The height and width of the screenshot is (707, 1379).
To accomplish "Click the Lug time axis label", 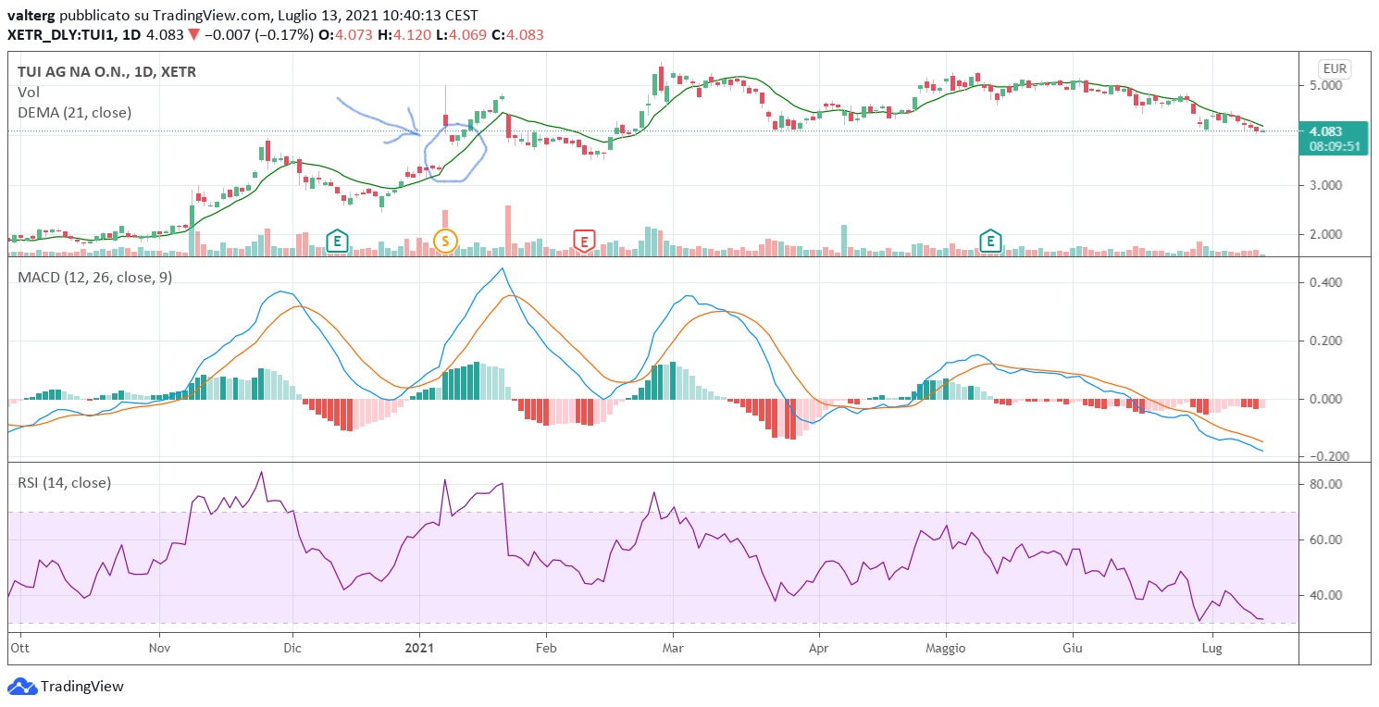I will pos(1211,649).
